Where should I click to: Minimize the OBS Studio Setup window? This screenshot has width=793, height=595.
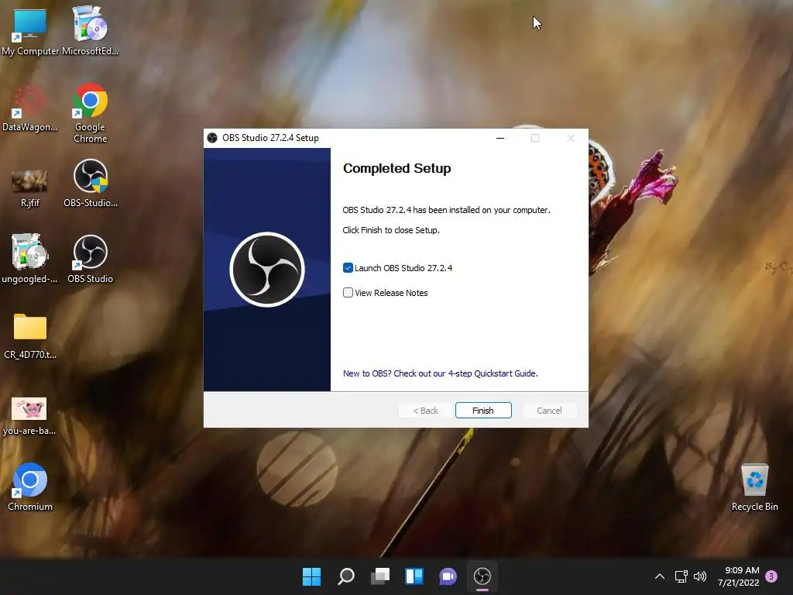point(500,138)
